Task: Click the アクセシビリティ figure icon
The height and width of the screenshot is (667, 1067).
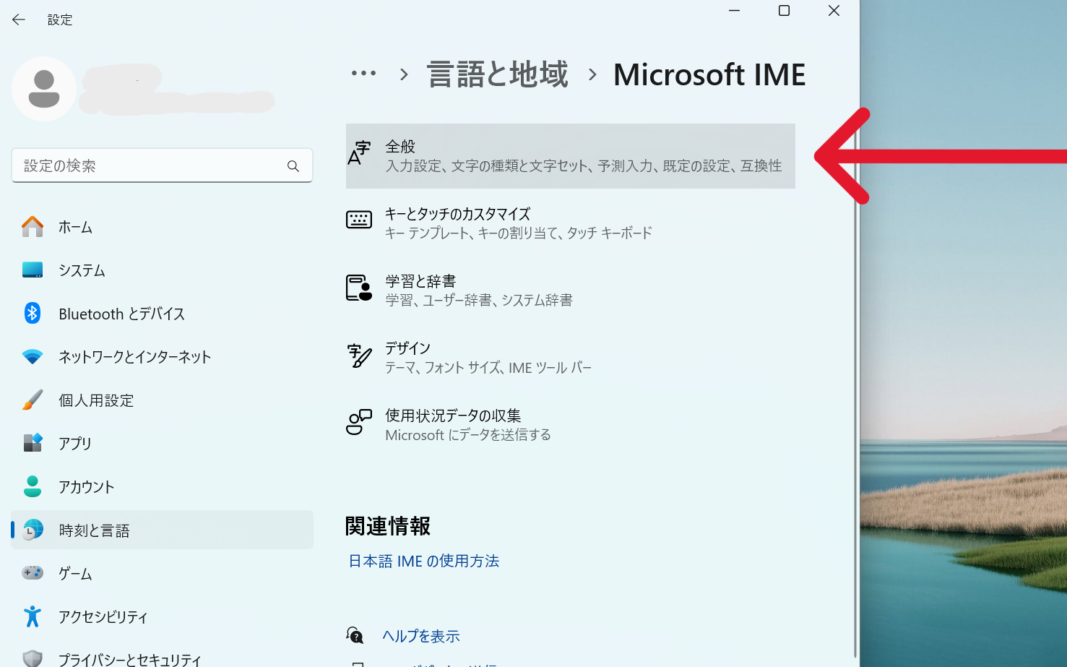Action: tap(33, 616)
